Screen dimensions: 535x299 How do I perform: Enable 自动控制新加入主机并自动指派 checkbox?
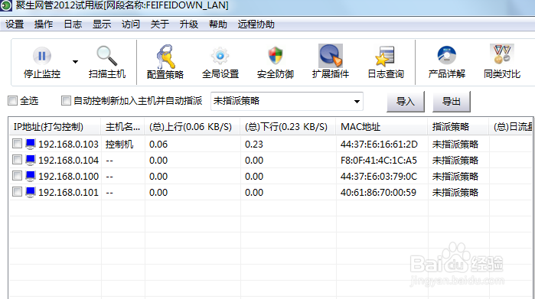point(66,101)
